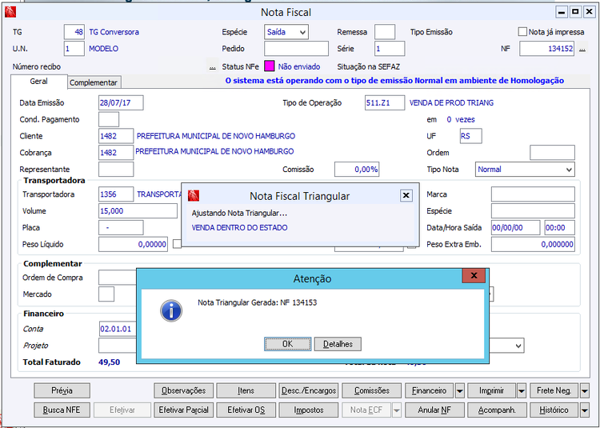Select the Geral tab
Viewport: 600px width, 428px height.
[x=38, y=81]
